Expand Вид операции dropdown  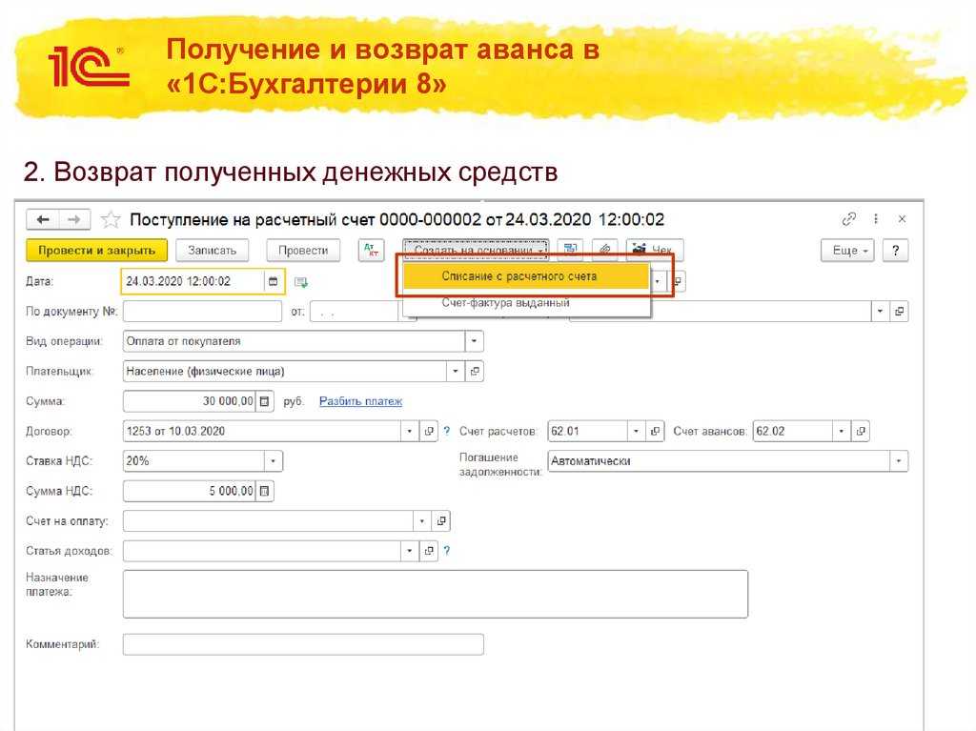pos(474,342)
